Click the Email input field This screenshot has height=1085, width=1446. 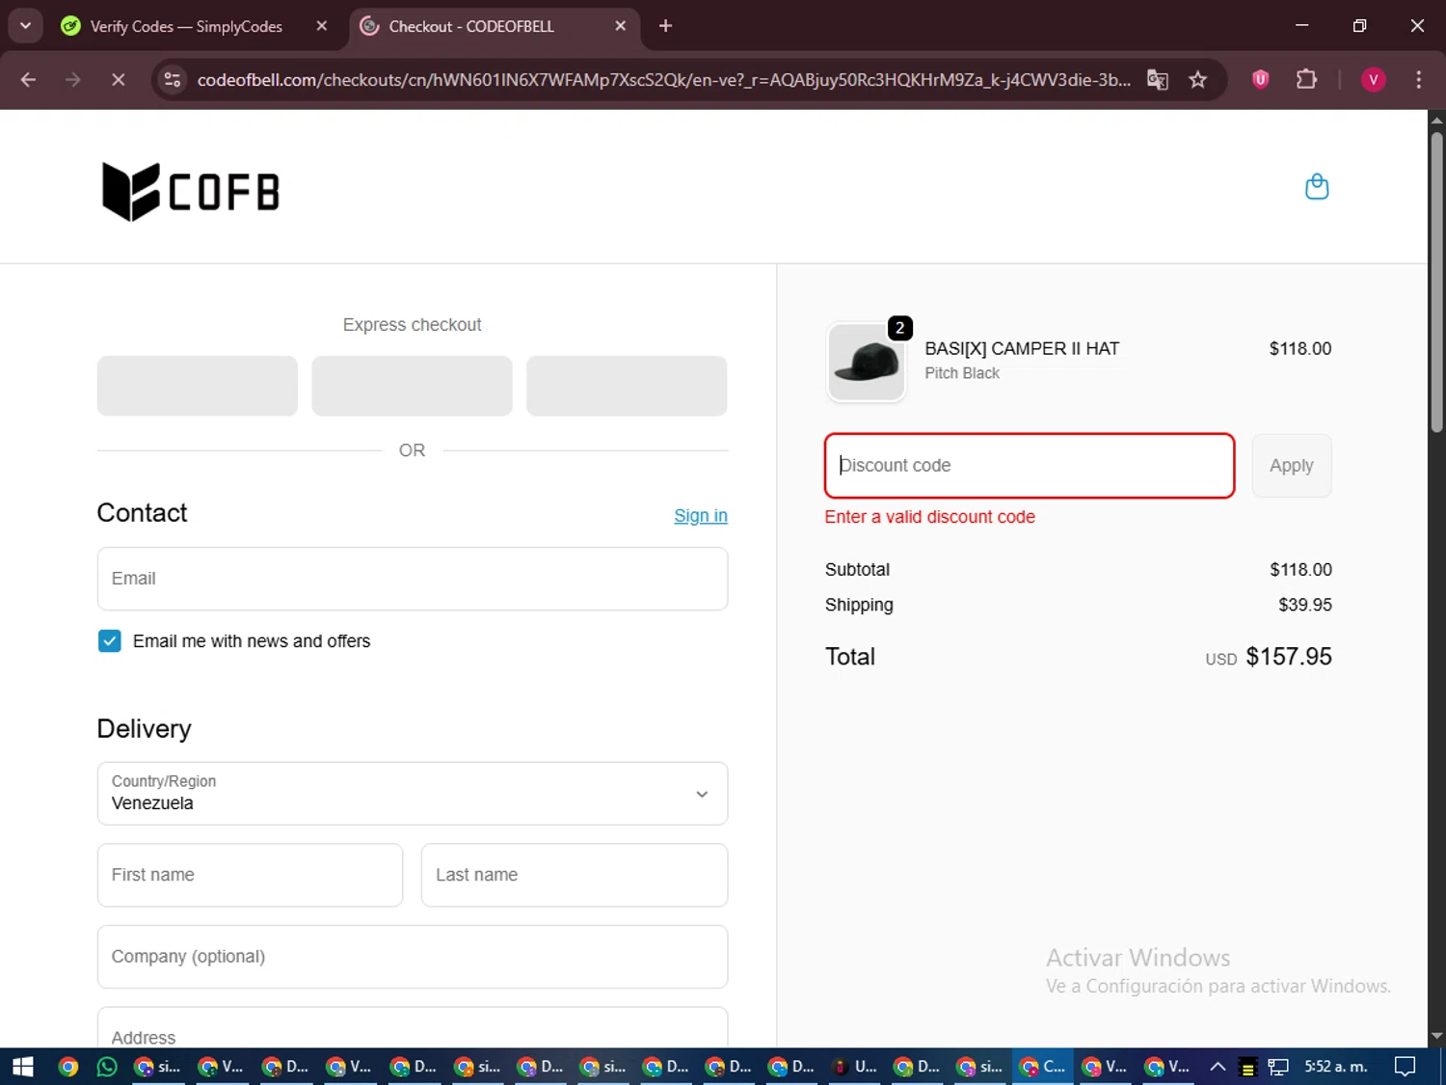pos(413,579)
